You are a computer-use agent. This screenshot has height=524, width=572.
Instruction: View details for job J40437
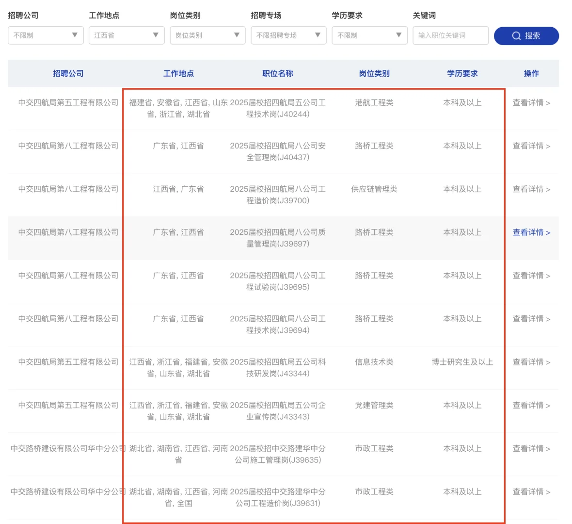tap(531, 146)
